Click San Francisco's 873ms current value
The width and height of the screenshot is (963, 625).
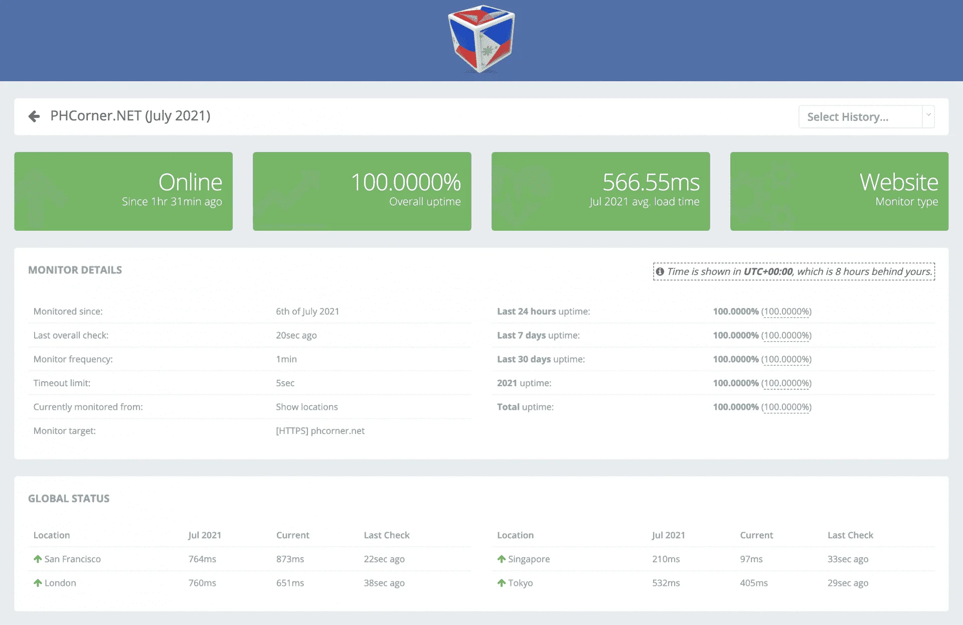(290, 559)
